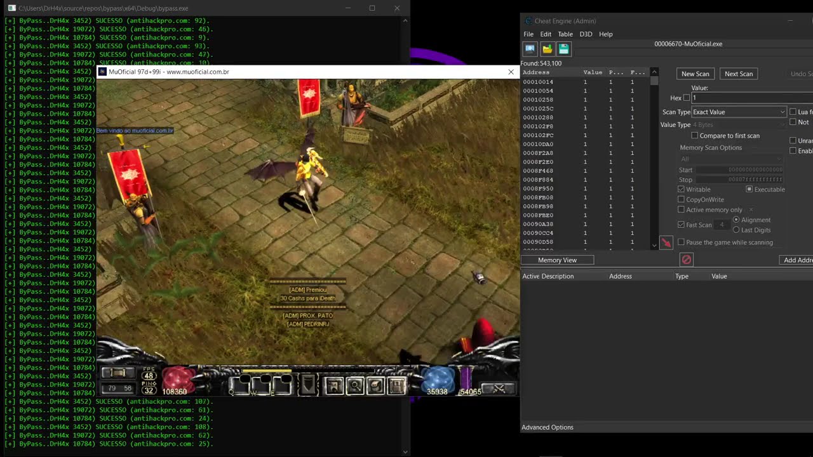813x457 pixels.
Task: Select result row 0008F2A8
Action: coord(585,153)
